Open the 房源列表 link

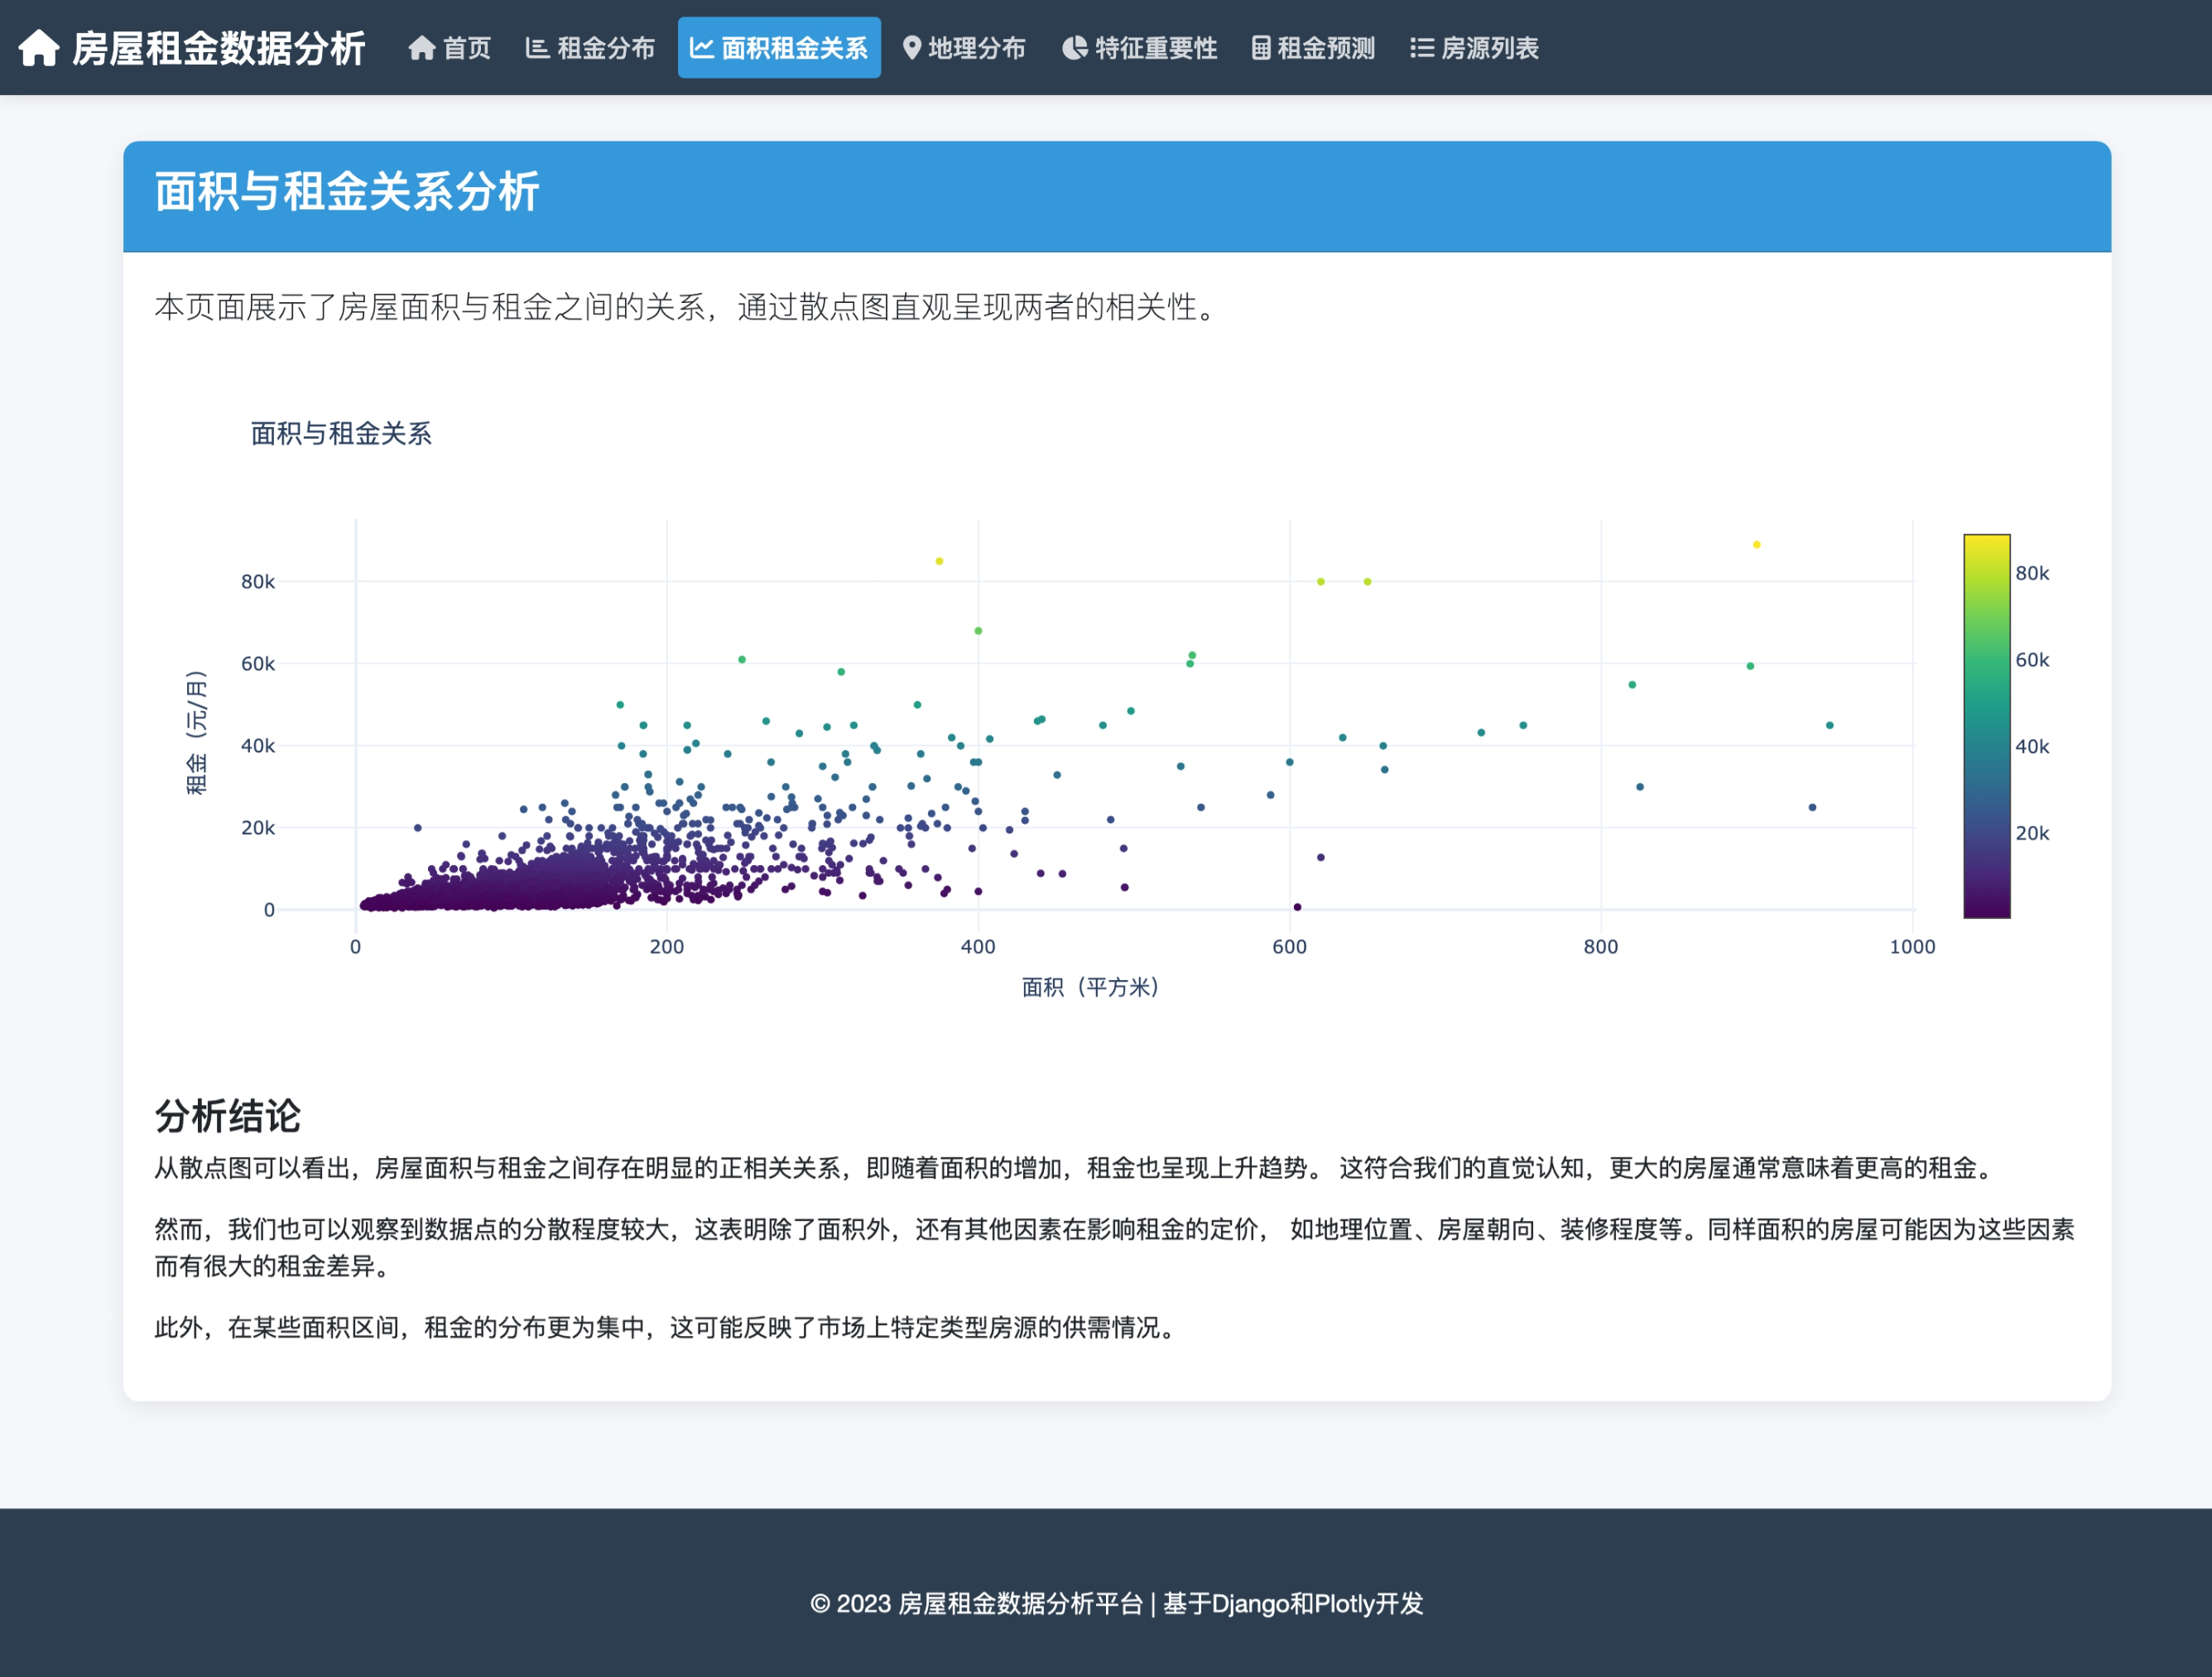coord(1489,48)
